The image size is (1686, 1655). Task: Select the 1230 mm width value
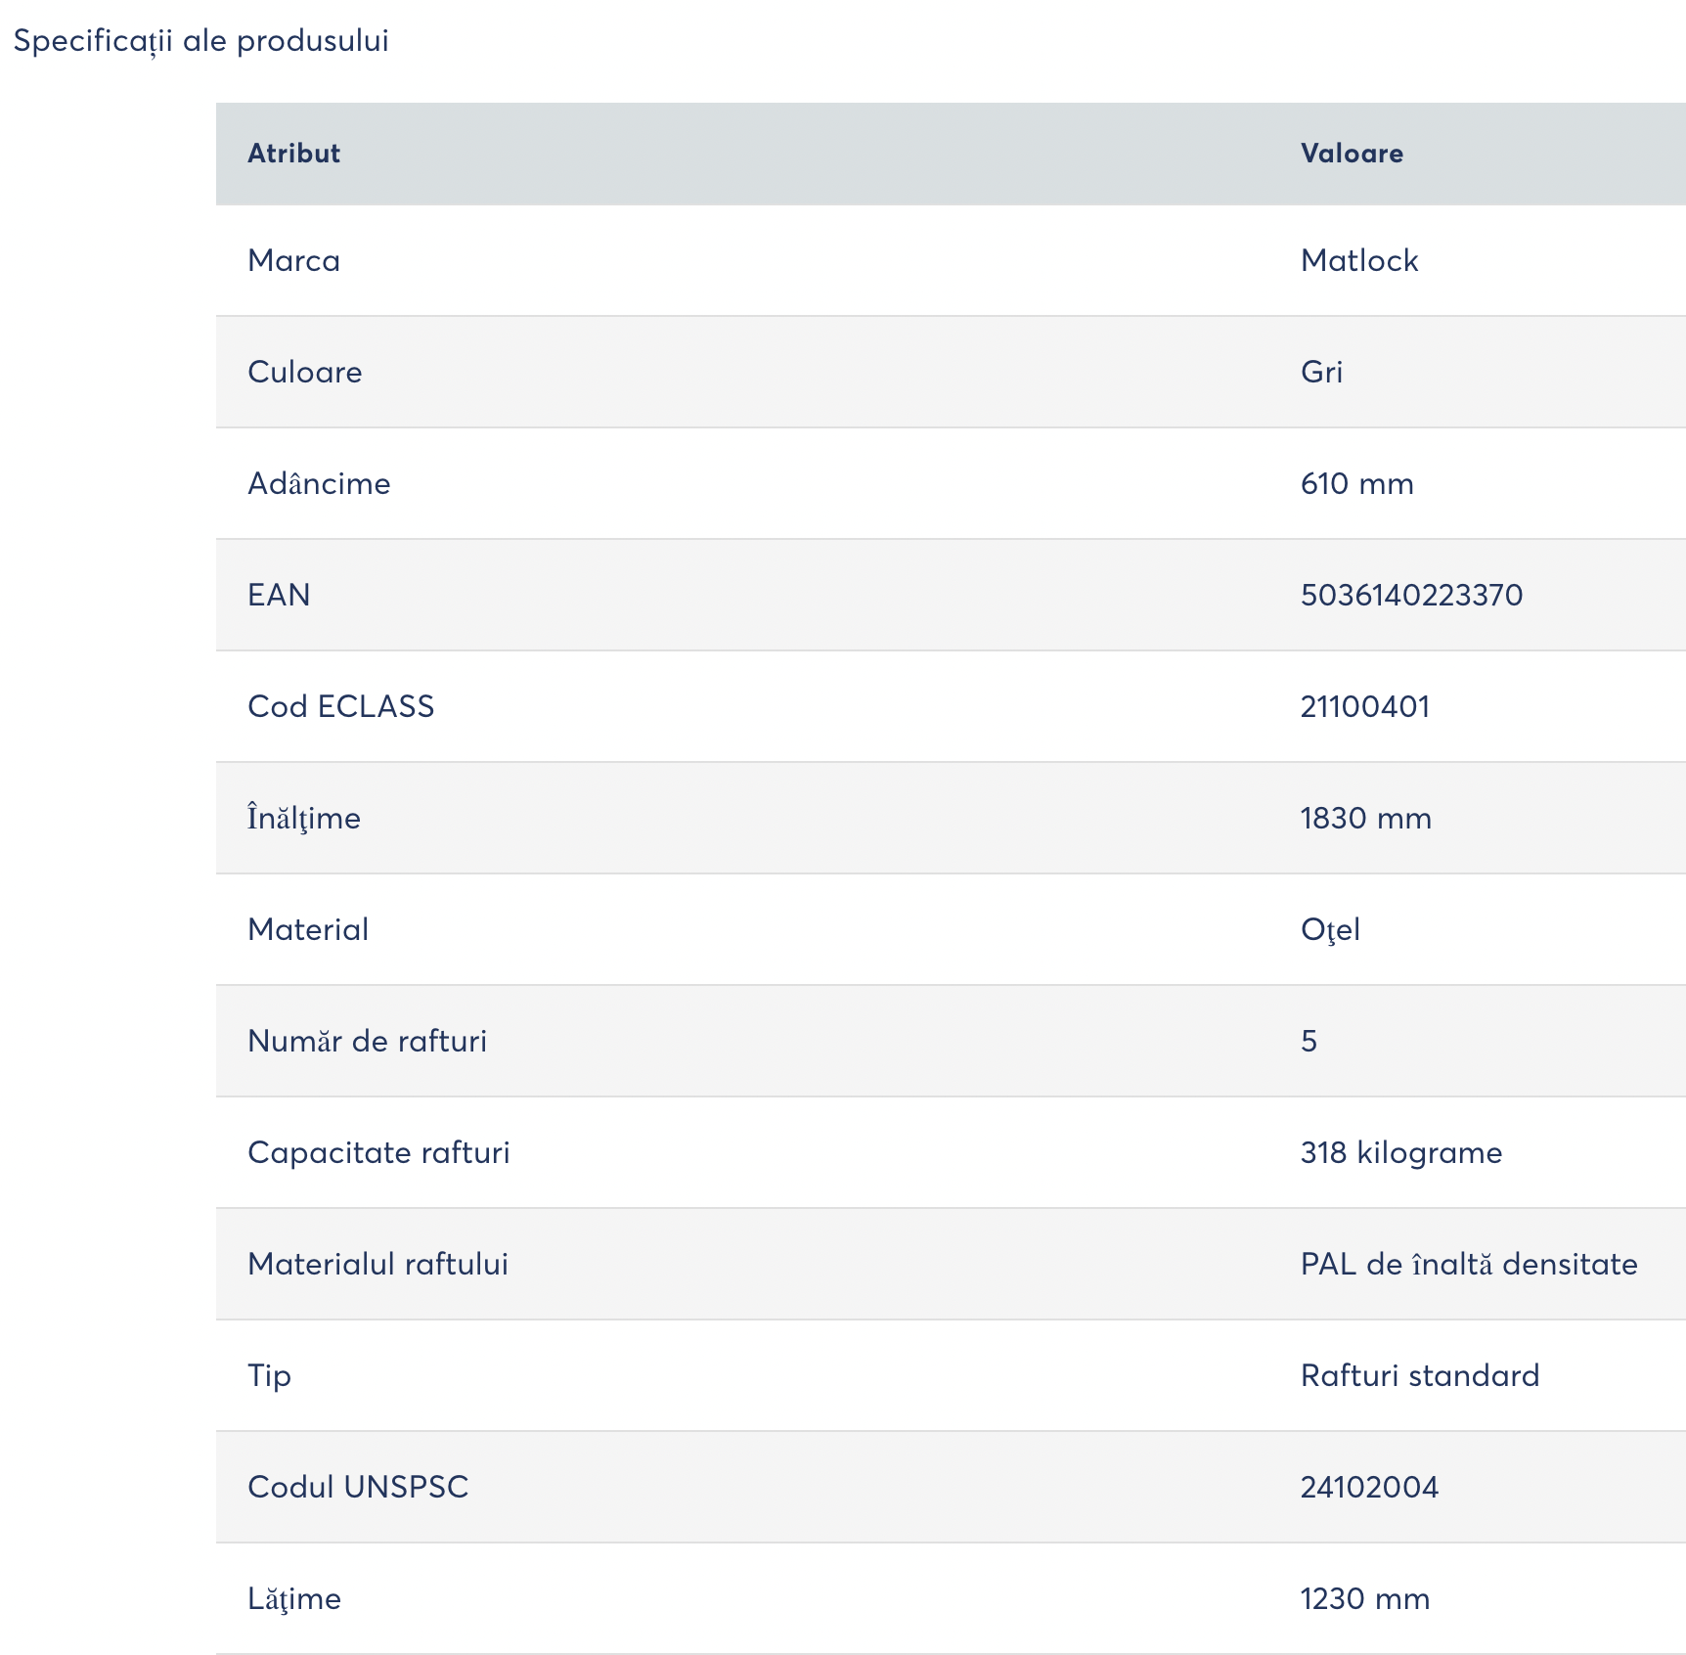coord(1364,1598)
